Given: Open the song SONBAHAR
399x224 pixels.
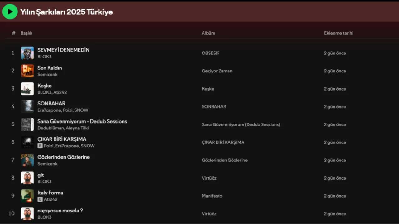Looking at the screenshot, I should [x=51, y=103].
